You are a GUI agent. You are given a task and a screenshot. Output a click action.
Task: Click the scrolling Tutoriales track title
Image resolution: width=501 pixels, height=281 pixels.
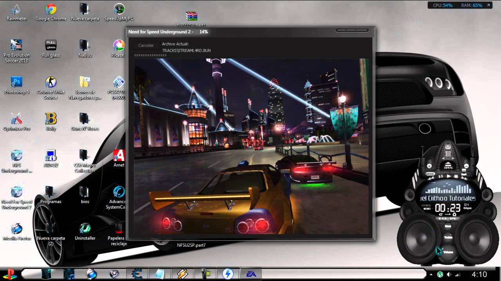[x=448, y=198]
